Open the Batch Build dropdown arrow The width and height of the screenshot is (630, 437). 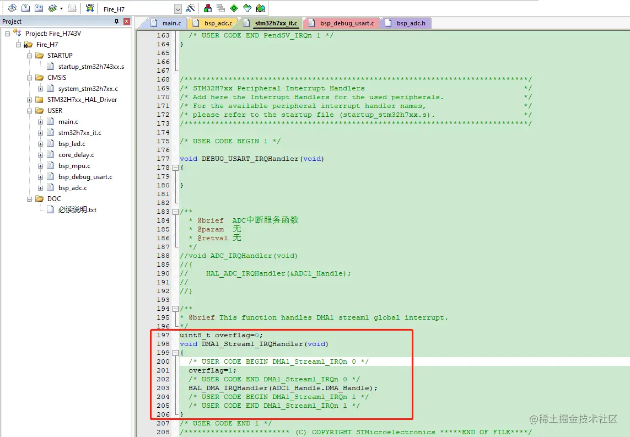(62, 8)
